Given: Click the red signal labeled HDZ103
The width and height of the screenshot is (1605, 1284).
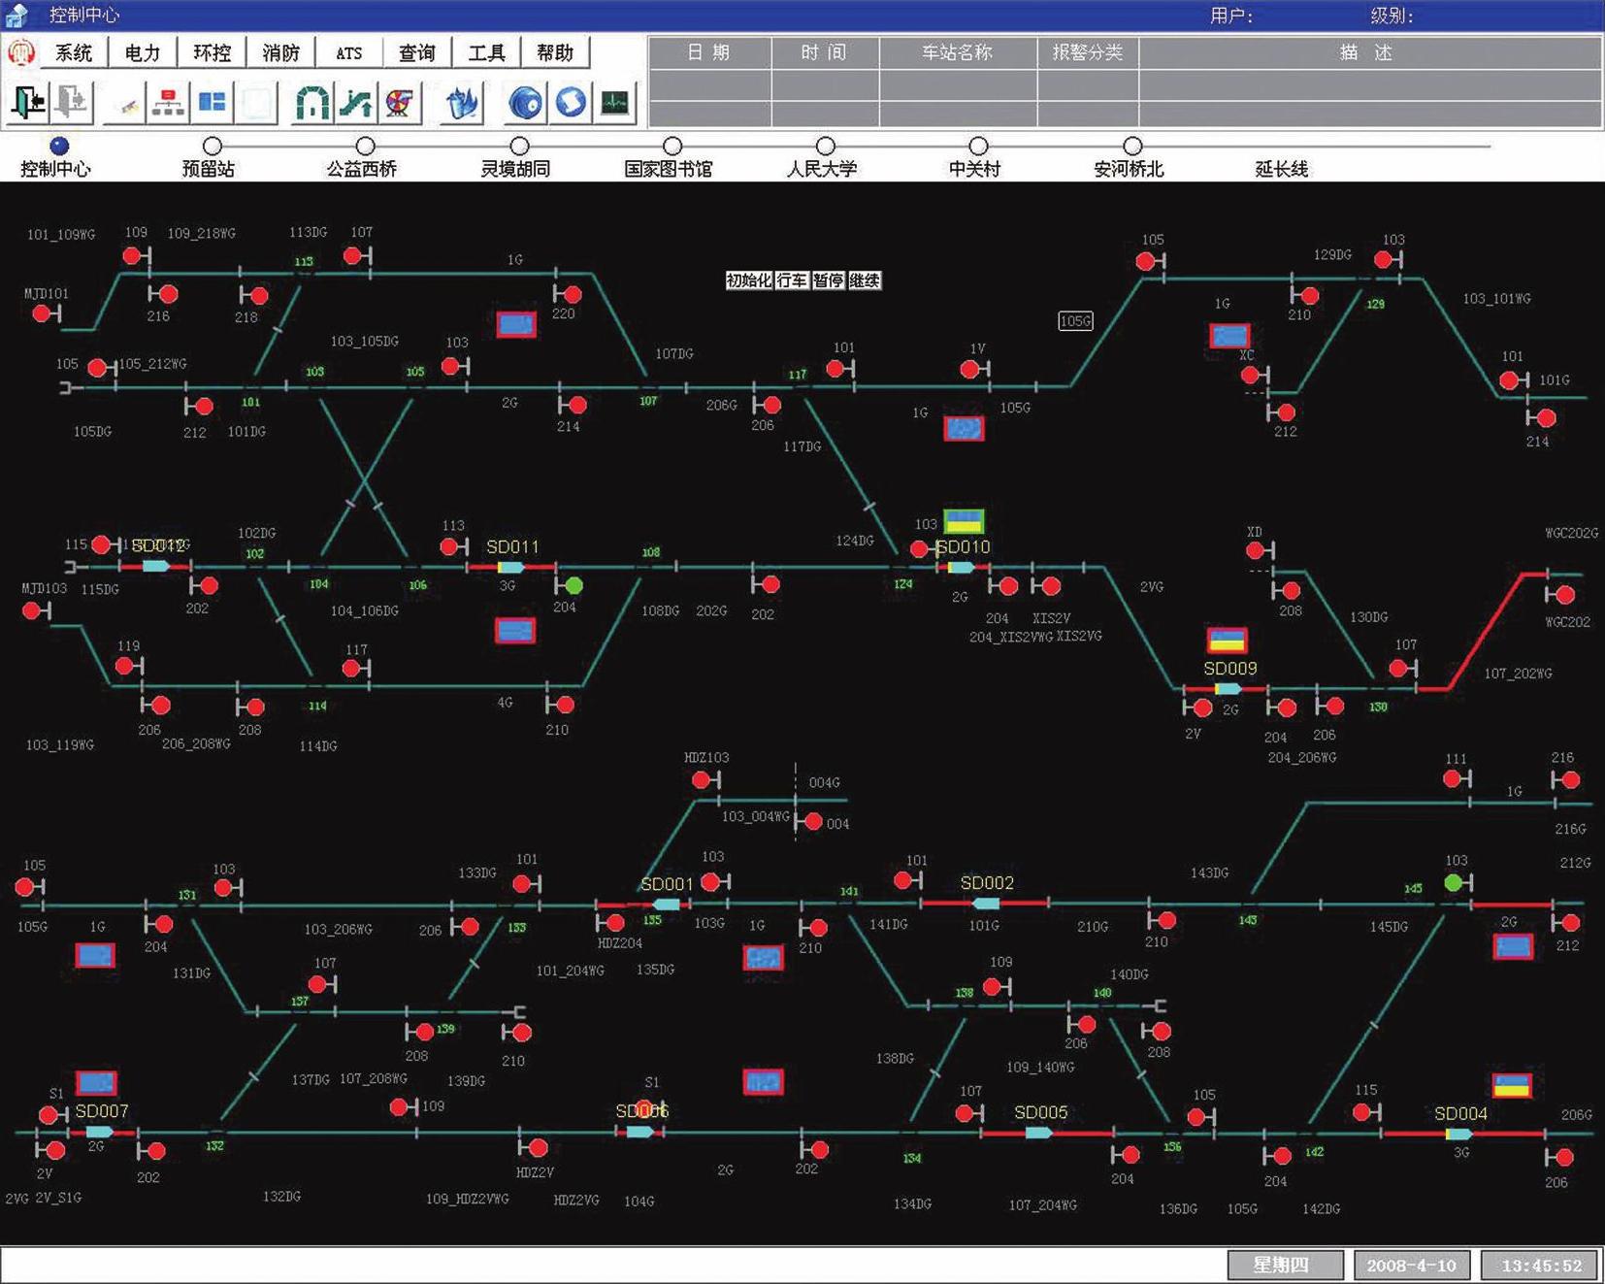Looking at the screenshot, I should coord(701,779).
